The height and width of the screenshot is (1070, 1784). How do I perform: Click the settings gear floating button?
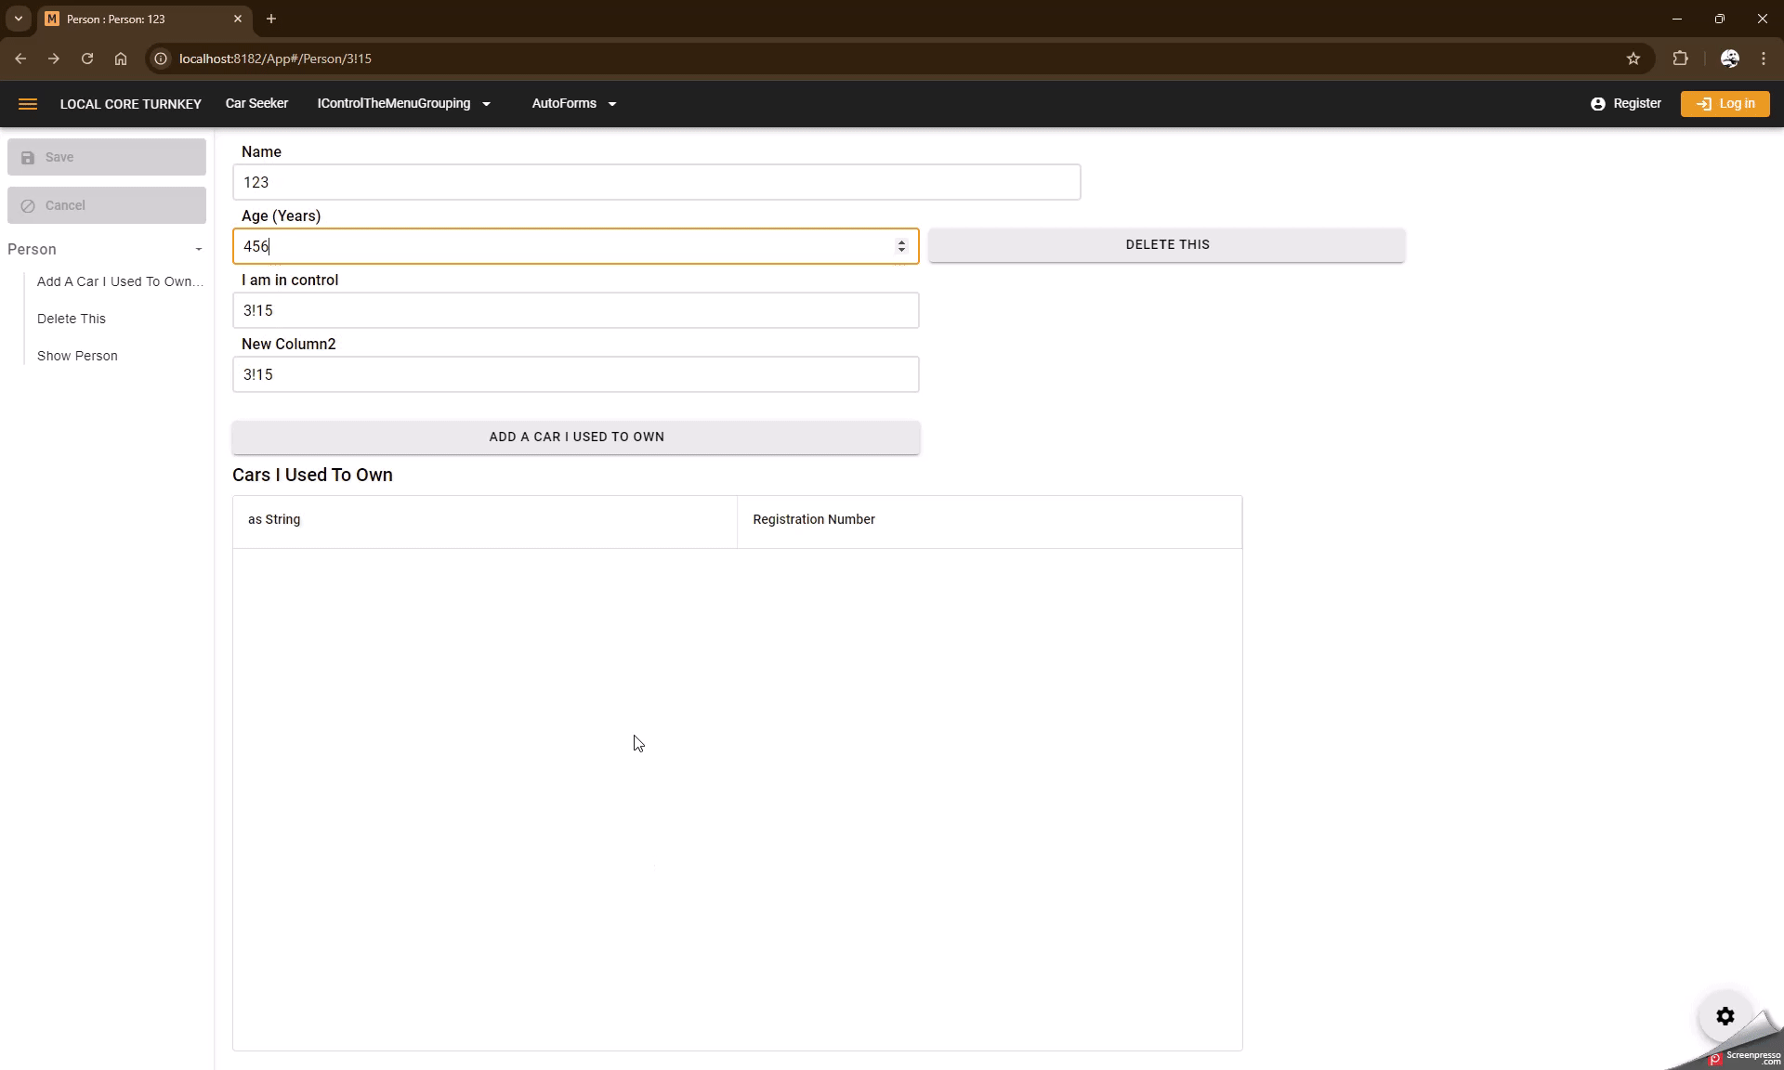(1725, 1016)
